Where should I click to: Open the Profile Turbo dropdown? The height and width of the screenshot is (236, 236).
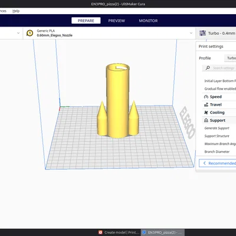[x=230, y=58]
